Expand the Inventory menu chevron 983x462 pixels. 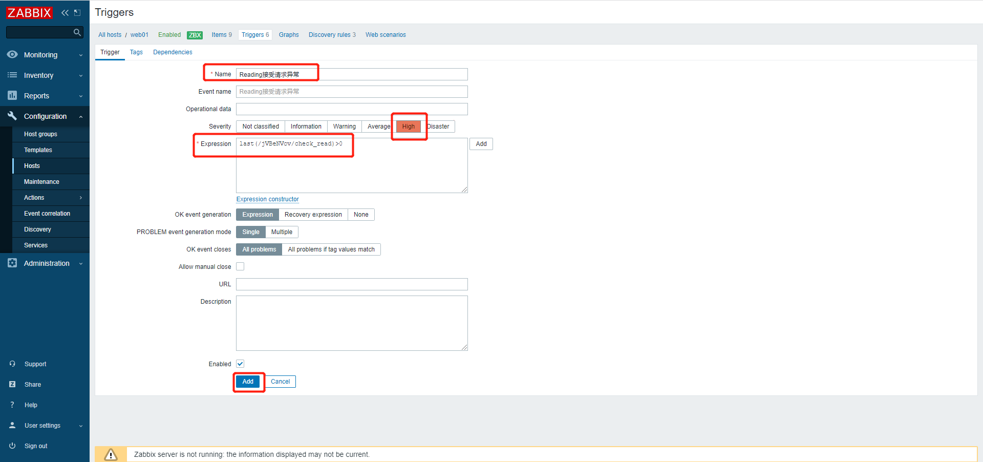81,75
